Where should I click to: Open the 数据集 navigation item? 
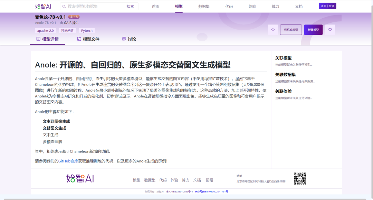(204, 7)
